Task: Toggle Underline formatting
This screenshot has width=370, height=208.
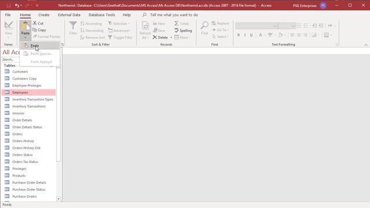Action: pyautogui.click(x=251, y=35)
